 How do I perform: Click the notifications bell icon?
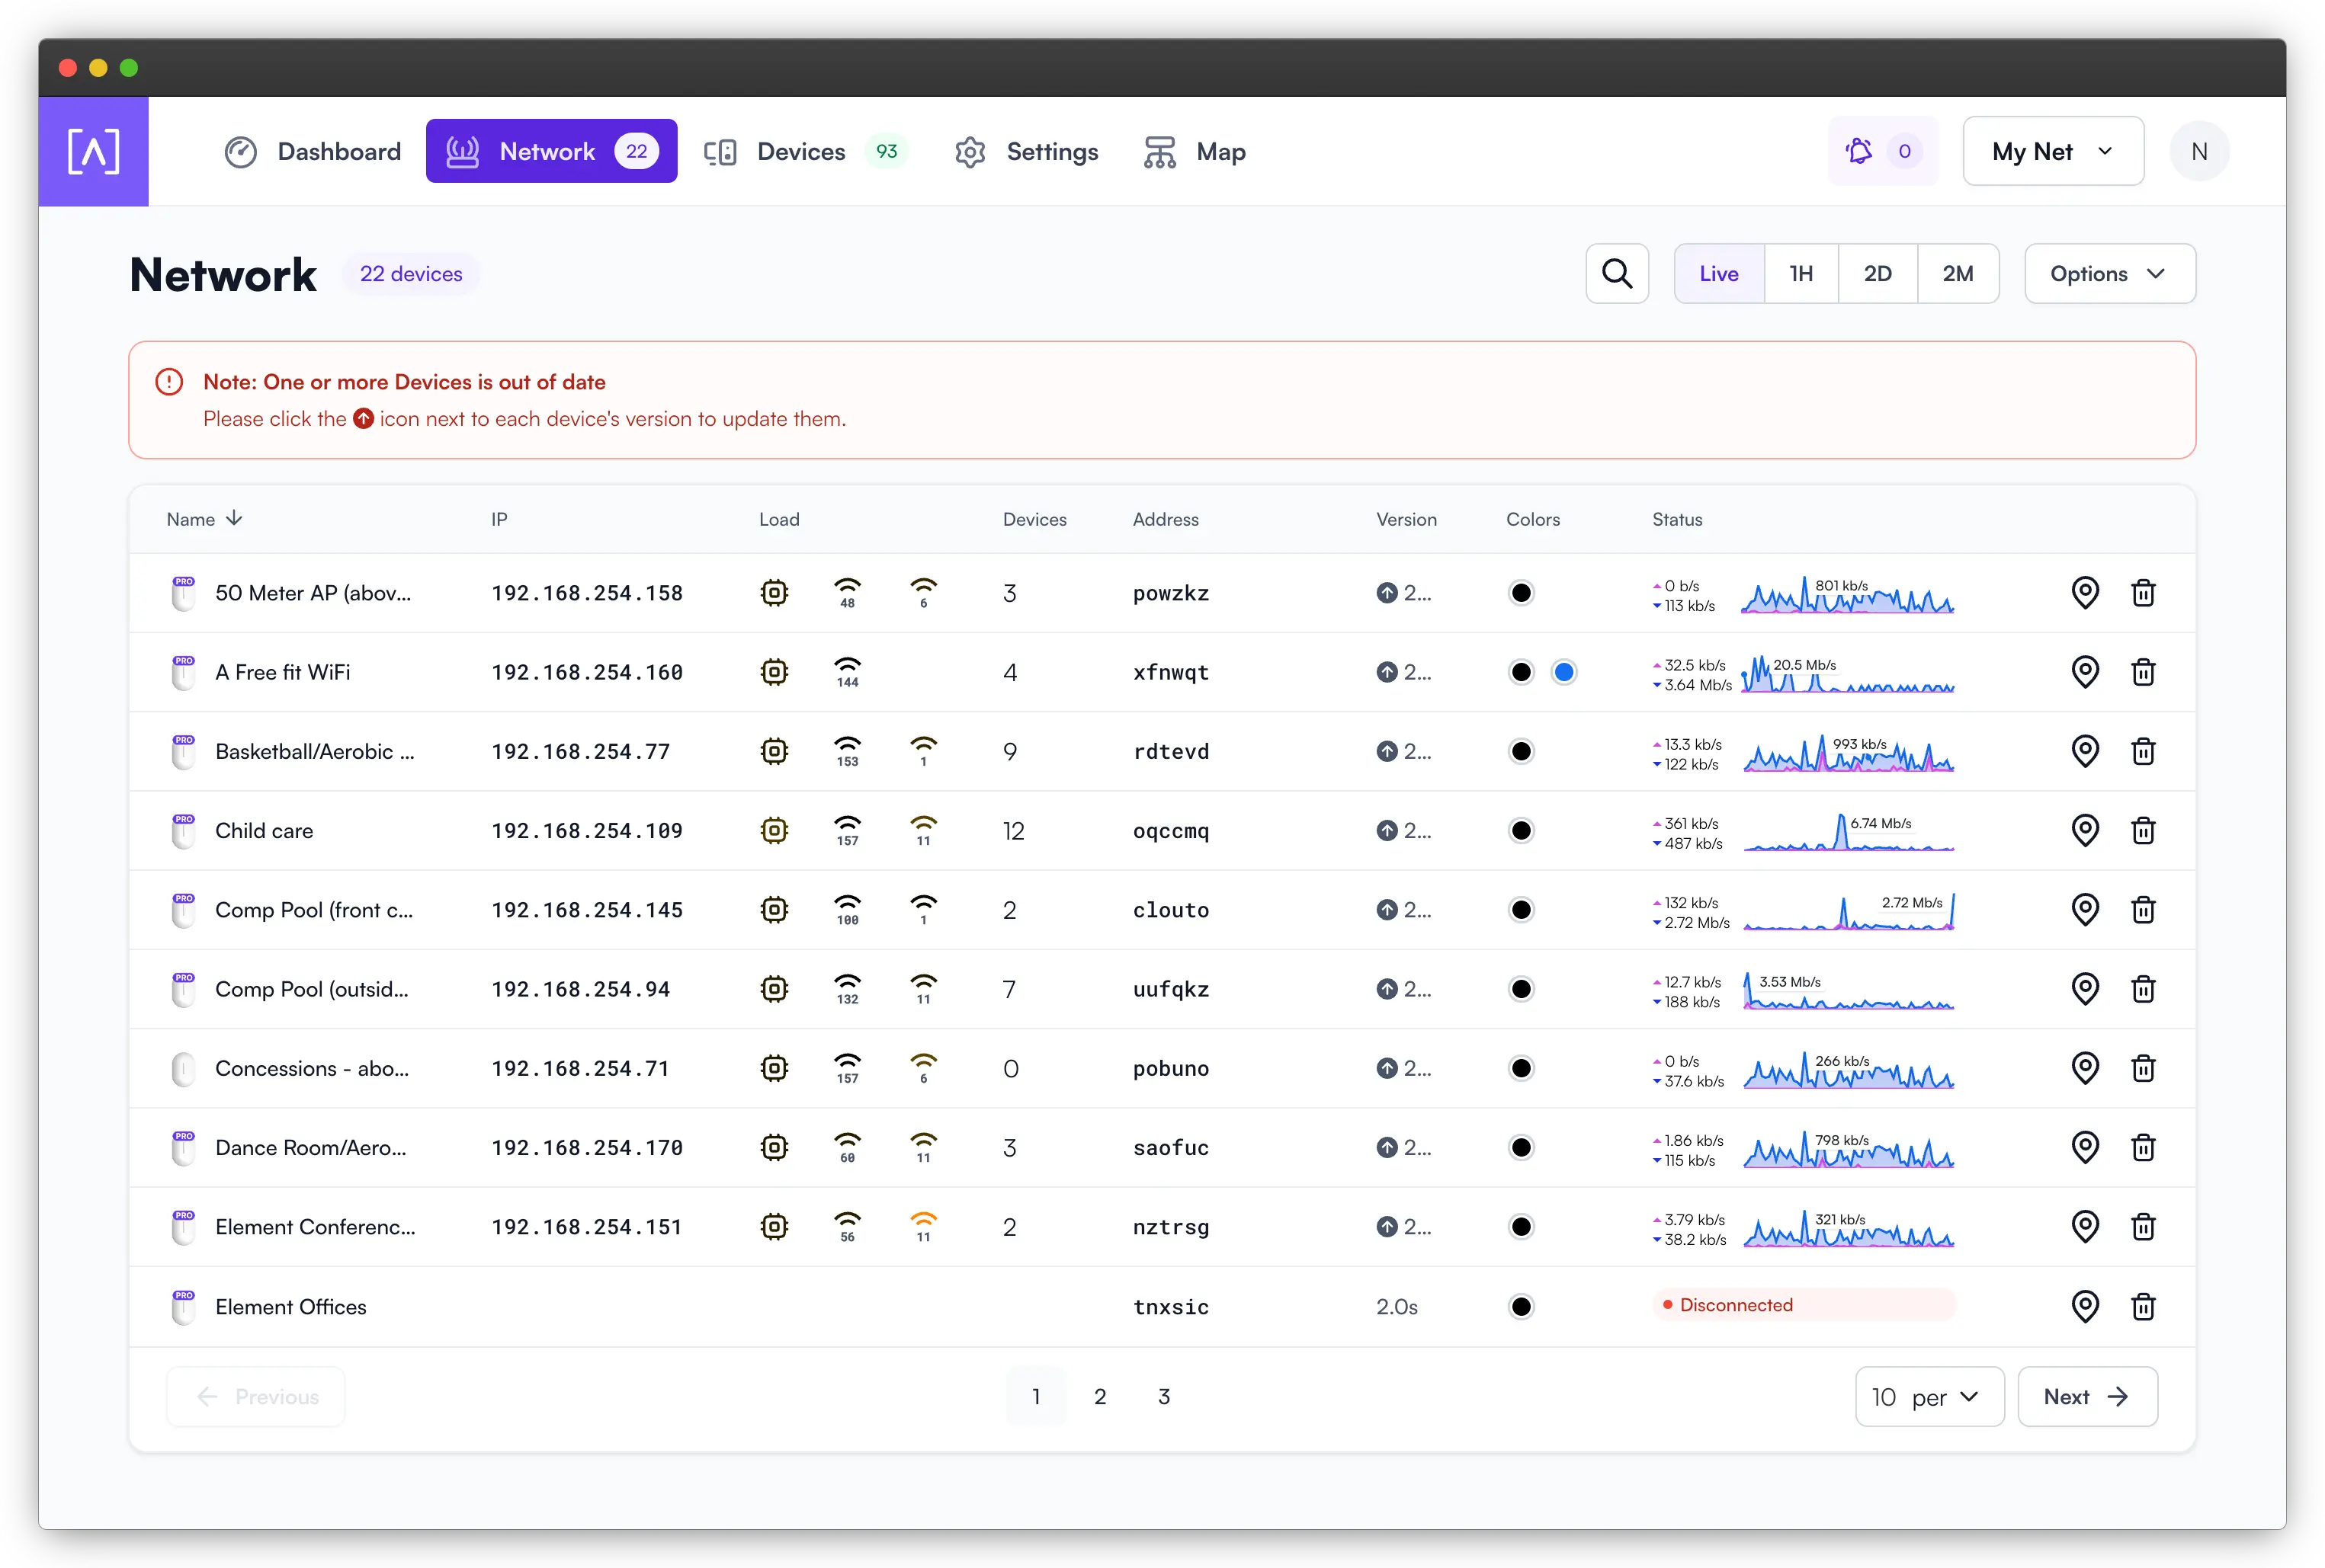[1861, 151]
